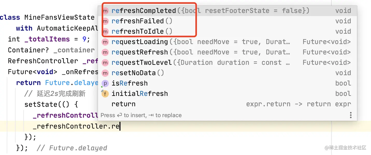Click the property icon beside isRefresh
Image resolution: width=371 pixels, height=155 pixels.
click(105, 83)
